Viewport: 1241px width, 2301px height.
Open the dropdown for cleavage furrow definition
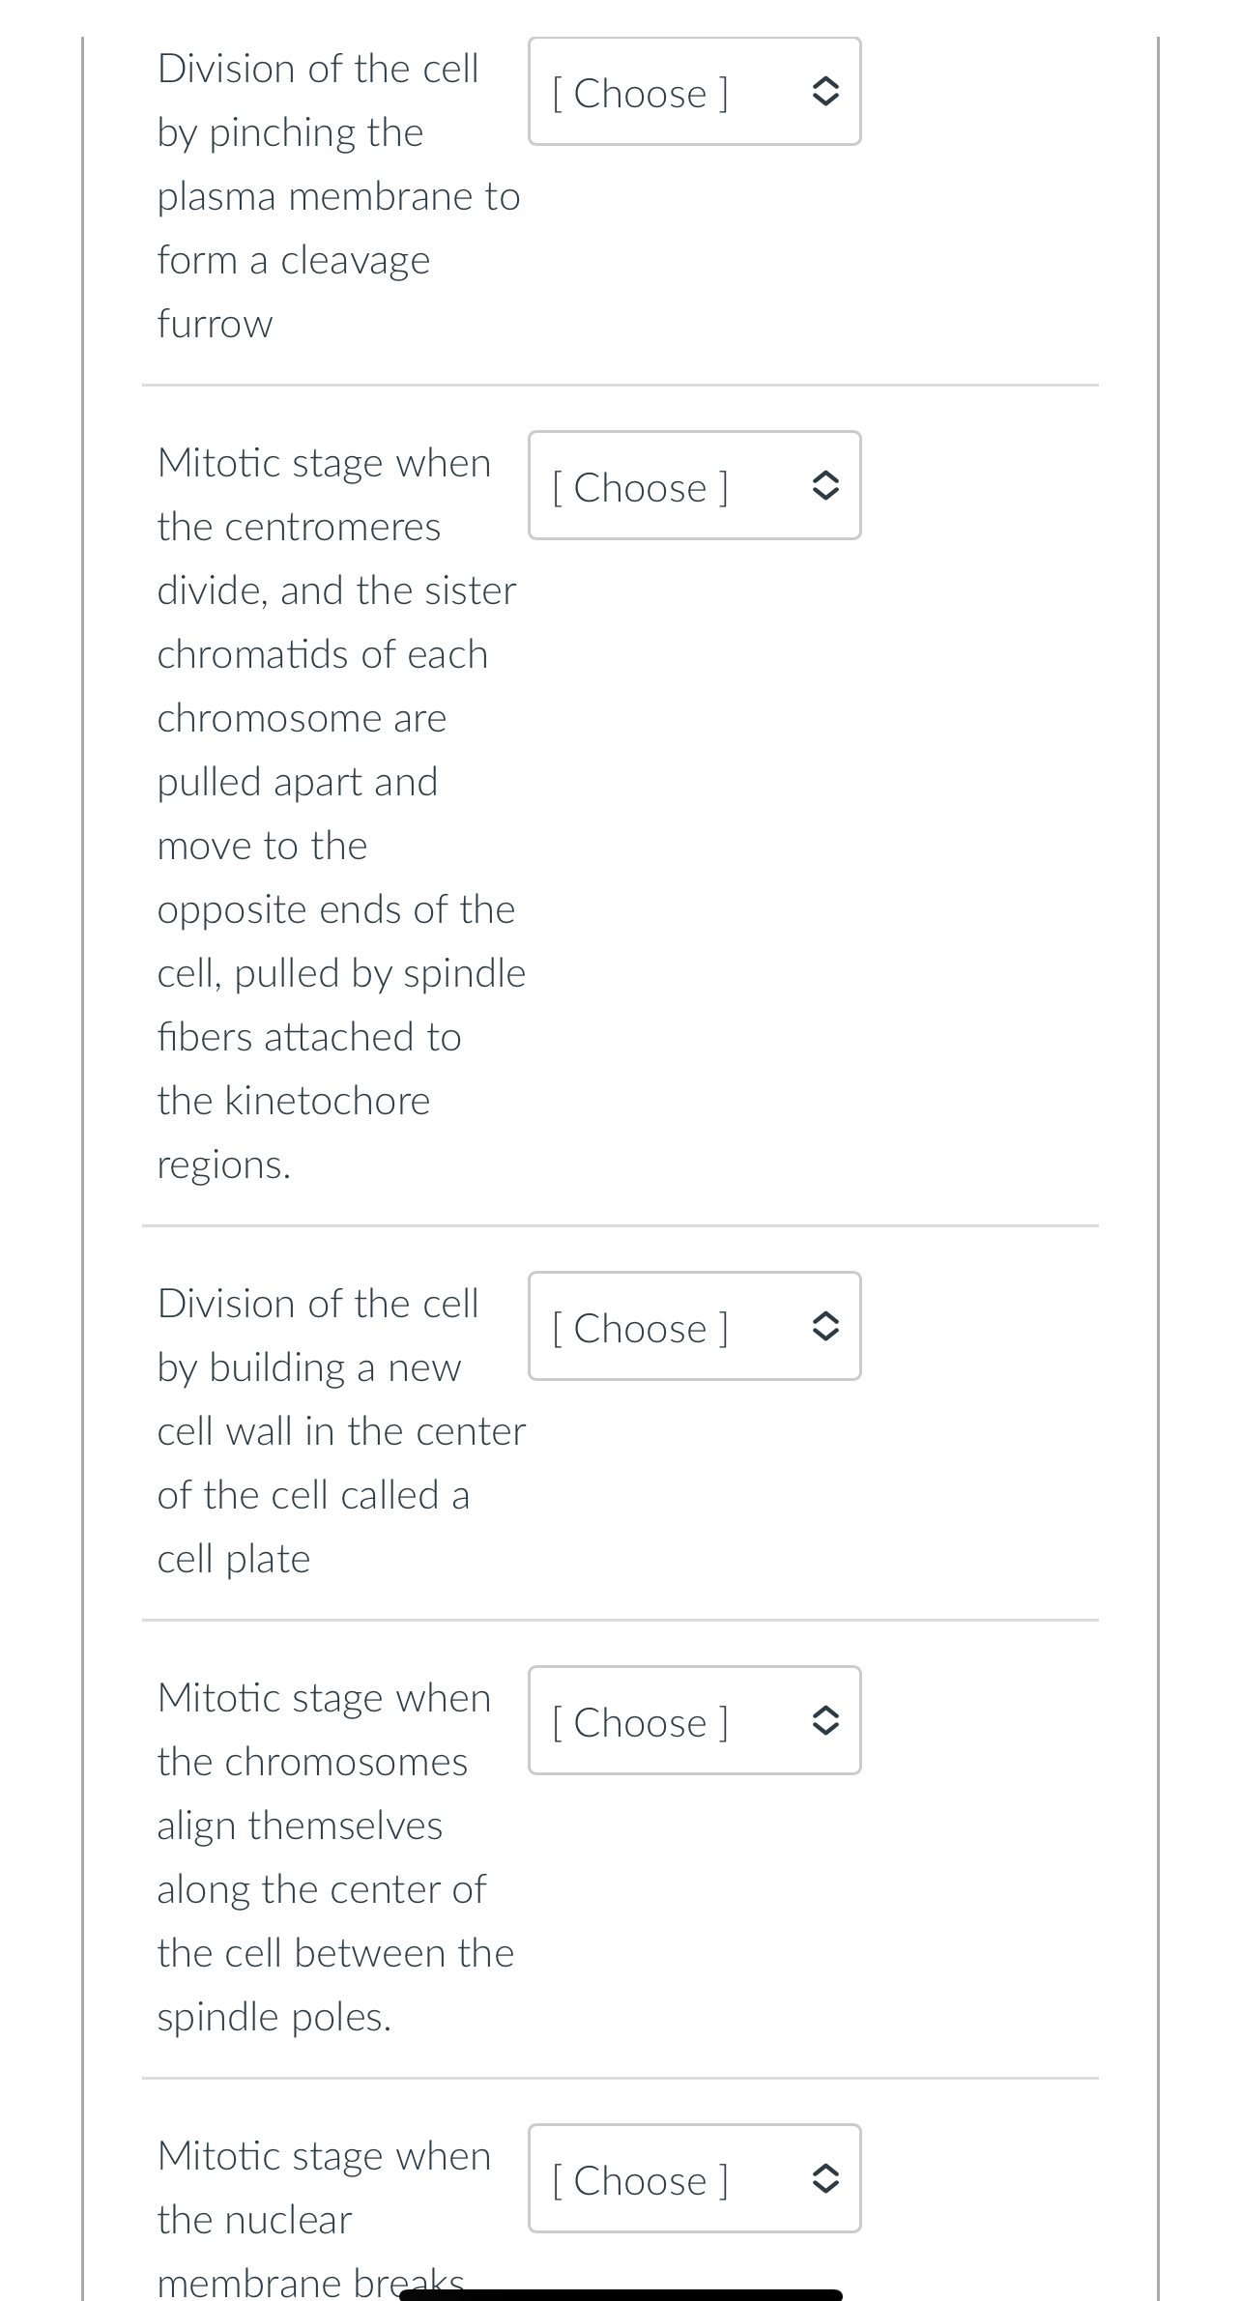[x=694, y=92]
